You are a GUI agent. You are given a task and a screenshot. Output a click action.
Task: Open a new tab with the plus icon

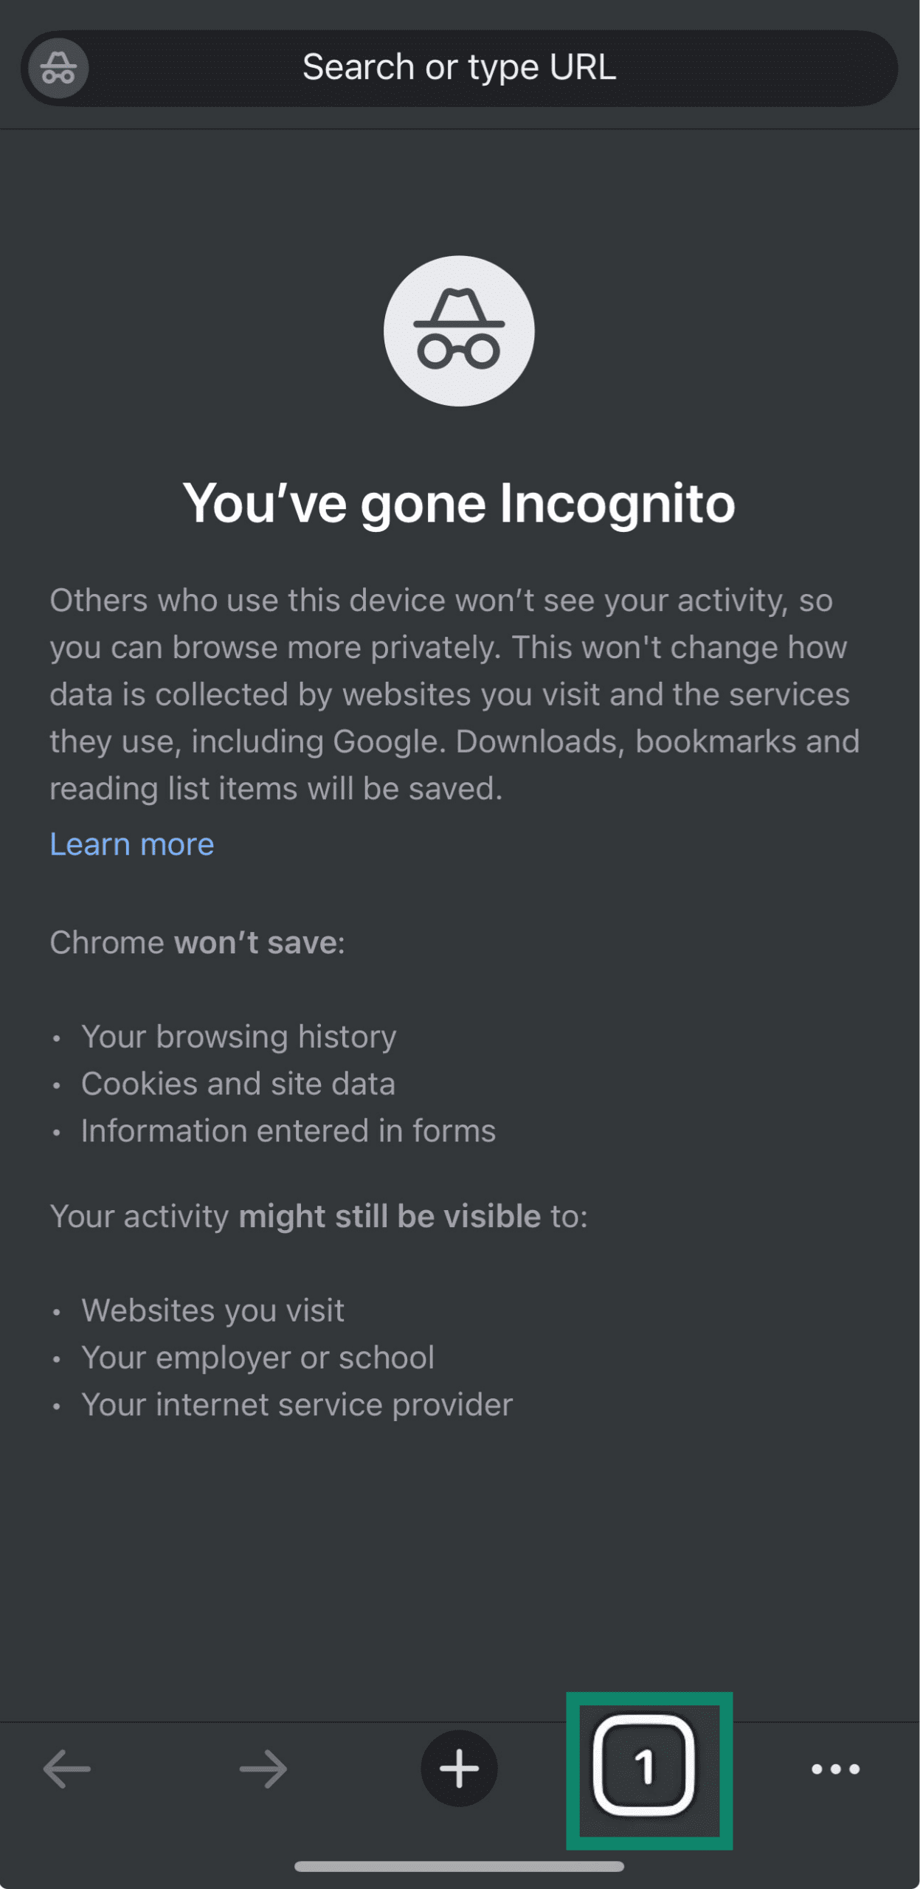(459, 1767)
